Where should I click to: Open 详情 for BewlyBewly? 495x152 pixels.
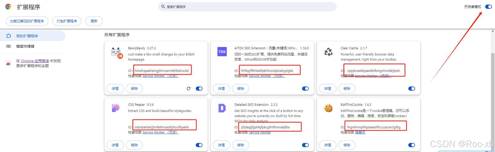(x=115, y=88)
